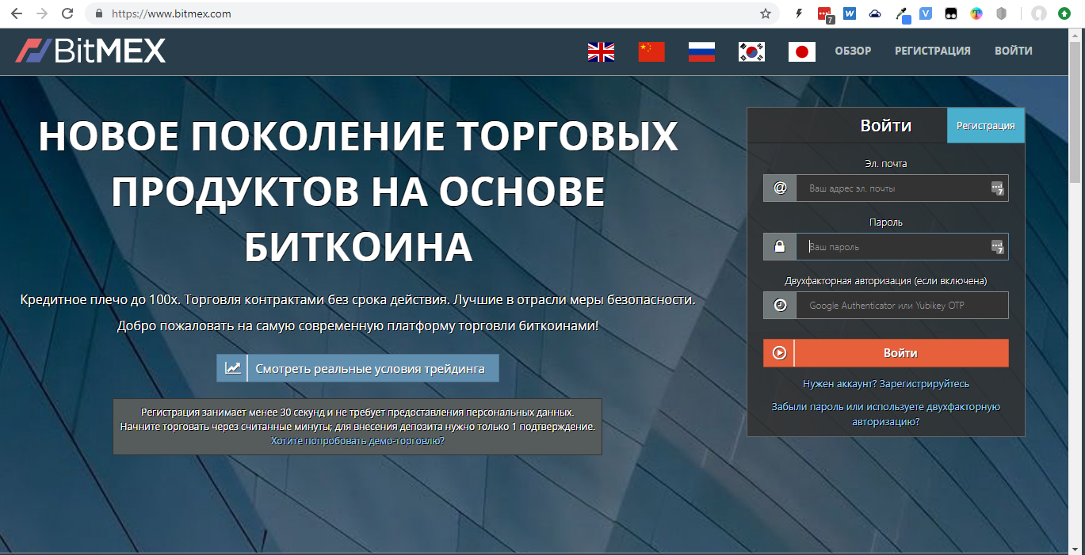1085x555 pixels.
Task: Go back using the browser arrow
Action: (17, 13)
